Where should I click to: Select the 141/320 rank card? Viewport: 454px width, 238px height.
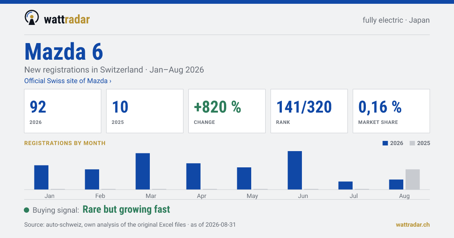tap(309, 111)
